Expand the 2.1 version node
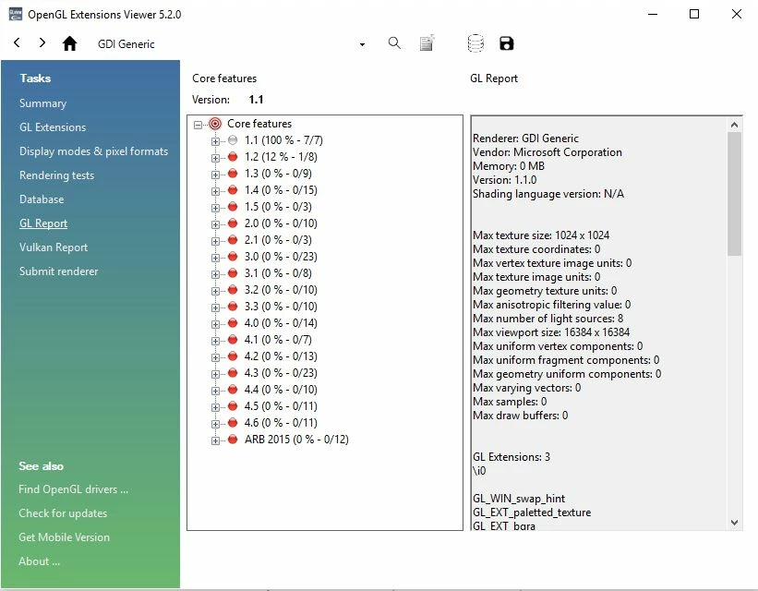 tap(215, 241)
